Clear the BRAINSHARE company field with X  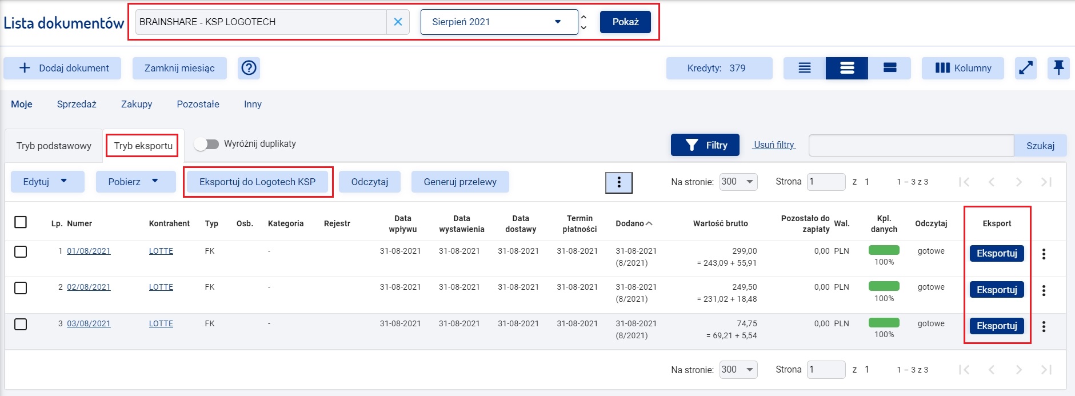(x=398, y=22)
